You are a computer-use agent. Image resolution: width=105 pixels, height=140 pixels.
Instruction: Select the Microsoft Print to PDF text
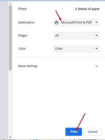tap(76, 22)
